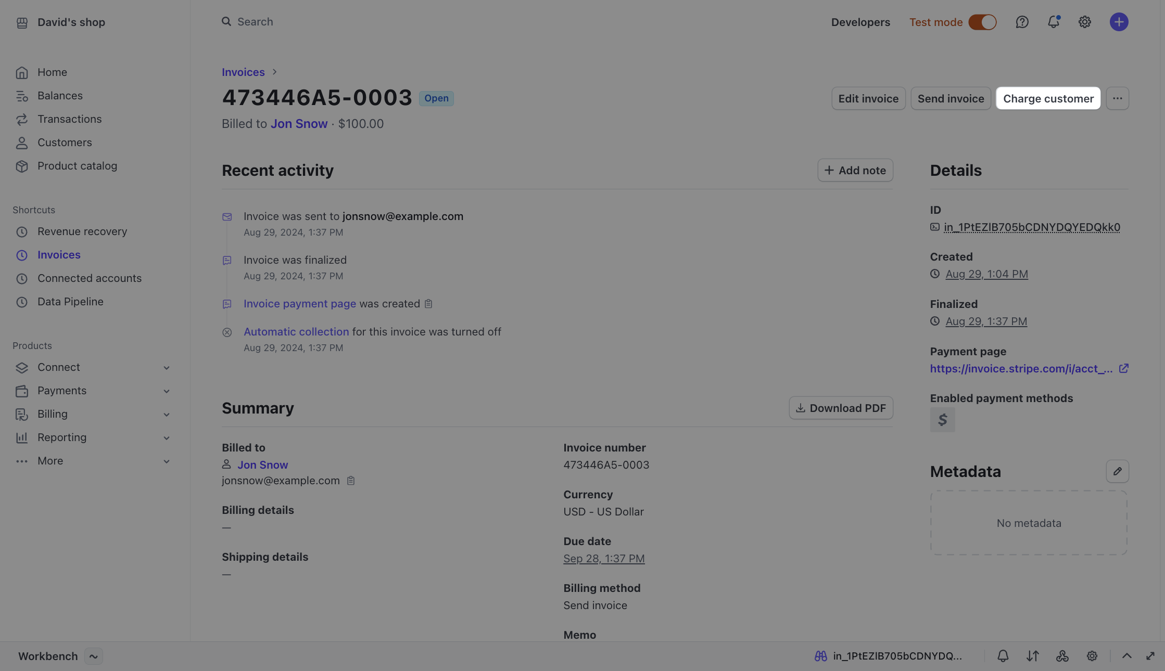The width and height of the screenshot is (1165, 671).
Task: Expand Workbench to fullscreen arrow icon
Action: [1150, 656]
